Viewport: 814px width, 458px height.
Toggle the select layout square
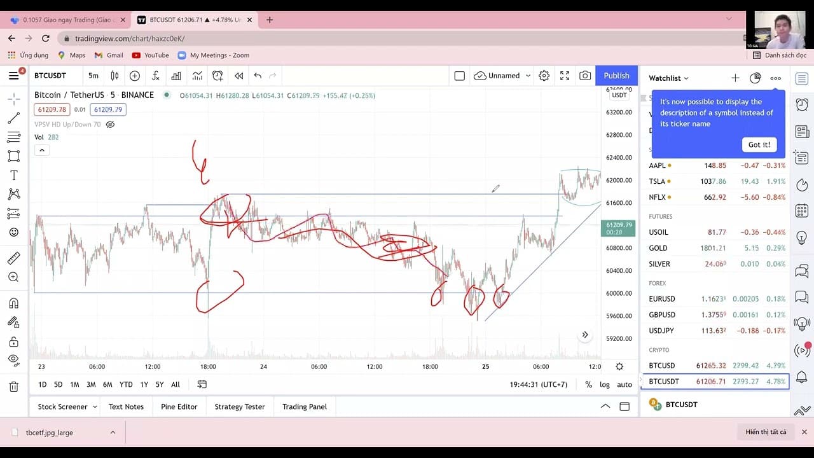(x=460, y=76)
